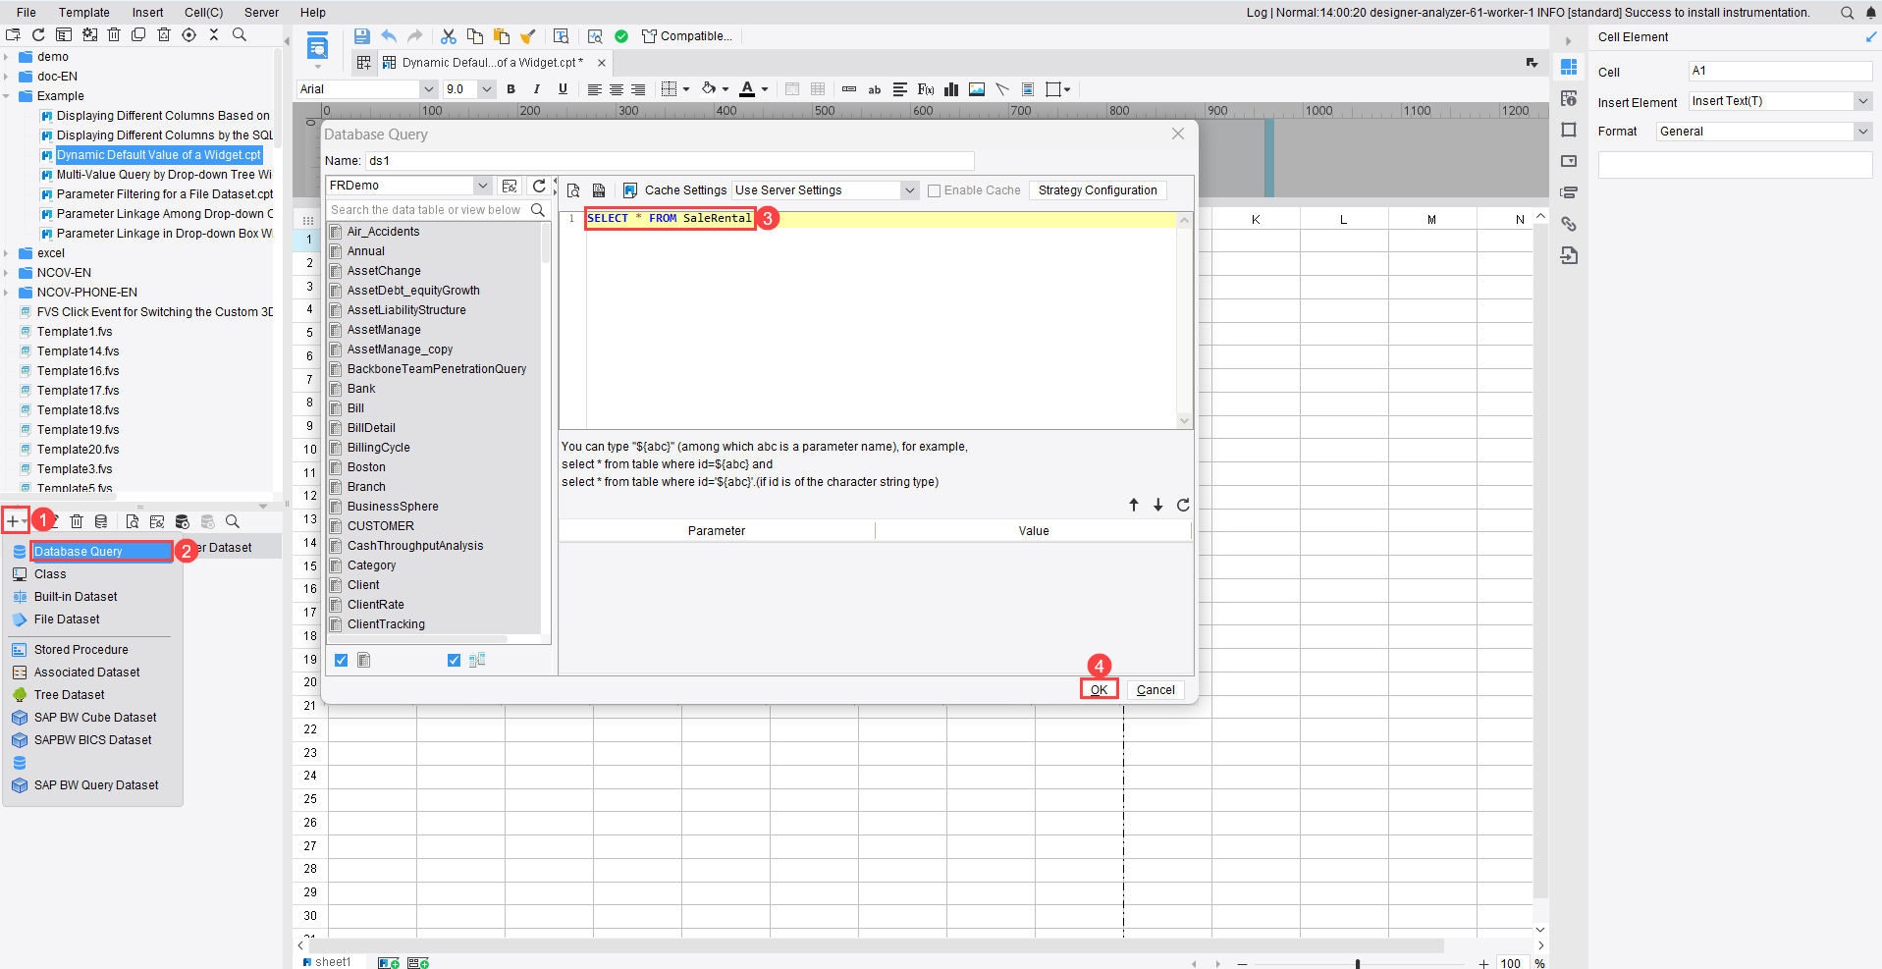Click the Format Painter brush icon

click(528, 36)
